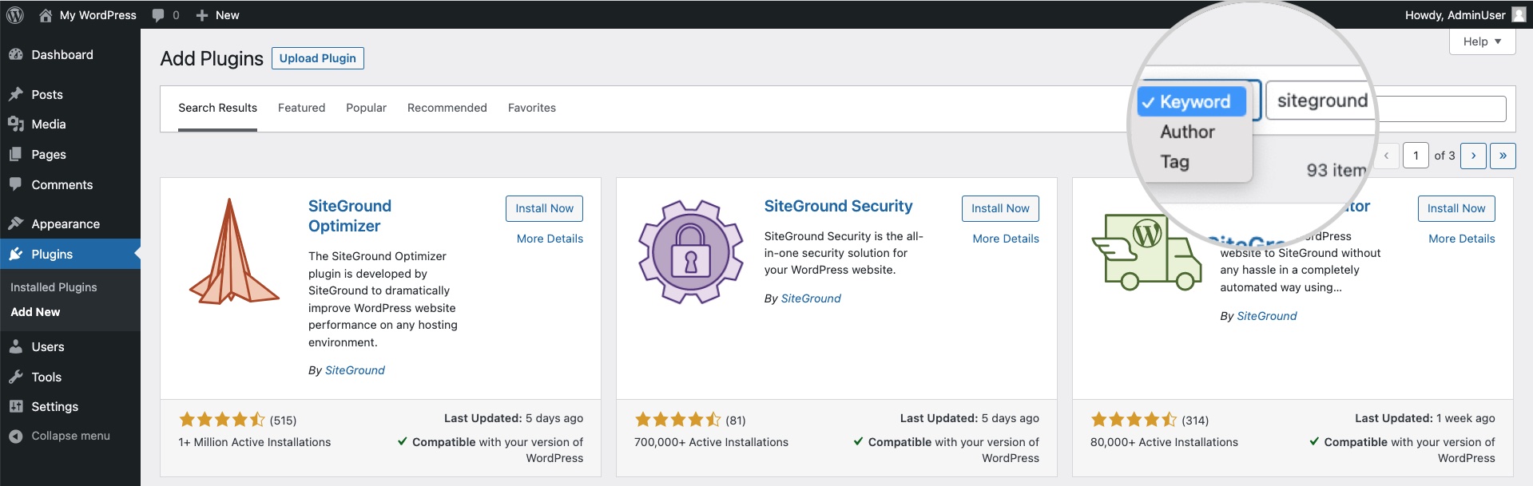Click the Comments bubble icon in sidebar
This screenshot has width=1533, height=486.
[x=16, y=184]
